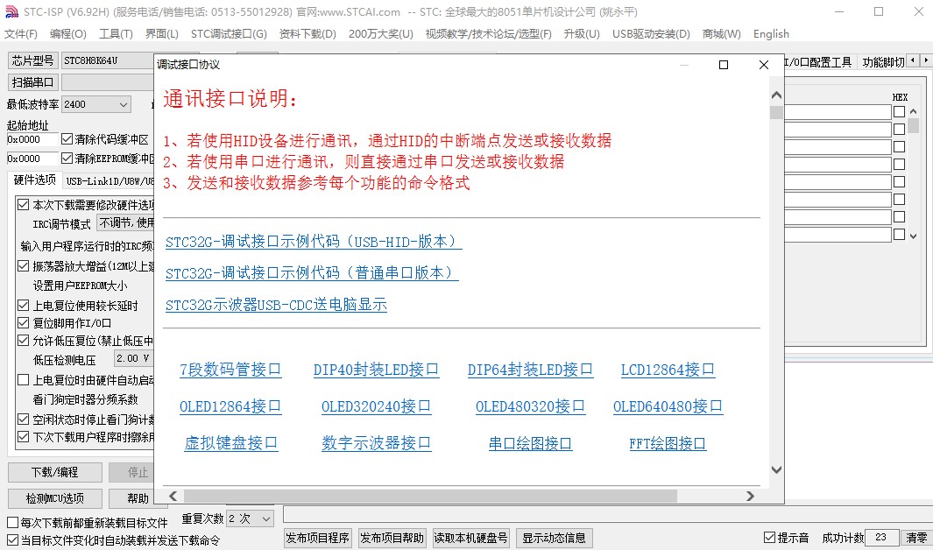Click the 显示动态信息 button
Image resolution: width=933 pixels, height=550 pixels.
554,538
